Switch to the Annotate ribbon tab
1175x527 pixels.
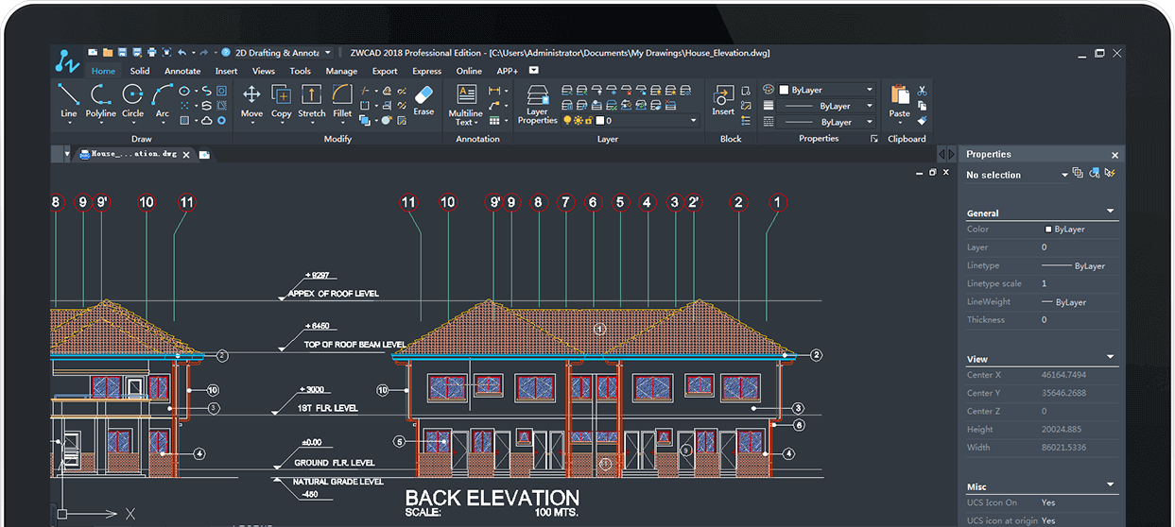[182, 71]
